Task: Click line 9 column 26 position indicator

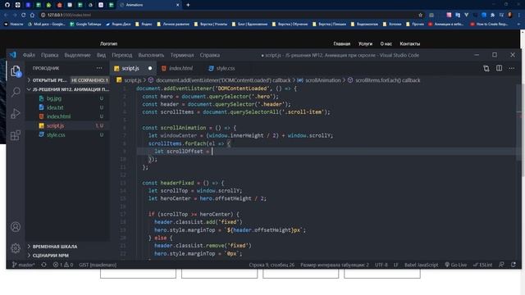Action: 272,265
